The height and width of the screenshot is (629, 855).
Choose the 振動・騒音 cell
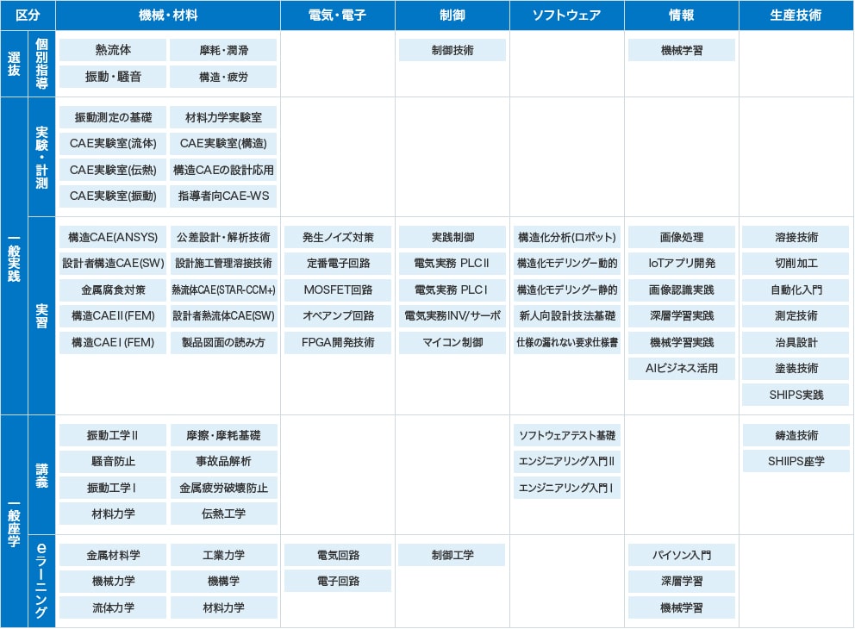[113, 77]
